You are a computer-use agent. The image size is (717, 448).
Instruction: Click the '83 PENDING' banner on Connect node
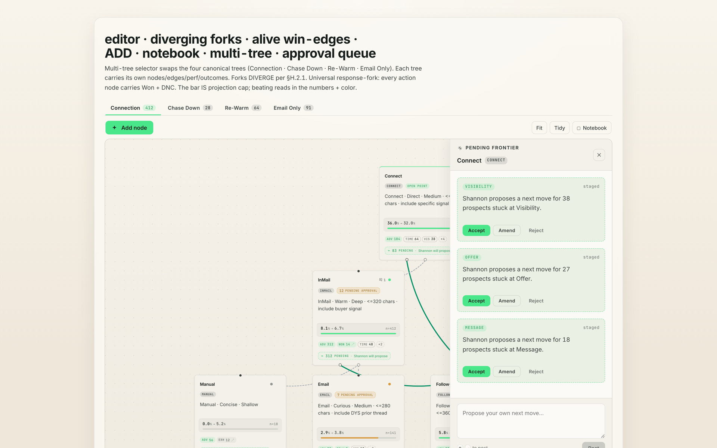pyautogui.click(x=418, y=251)
